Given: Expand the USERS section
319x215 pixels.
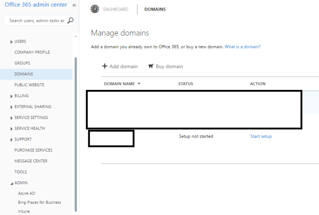Looking at the screenshot, I should [11, 42].
